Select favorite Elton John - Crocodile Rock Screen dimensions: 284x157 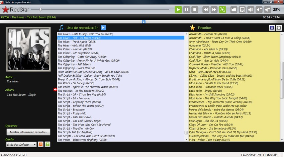(x=234, y=87)
